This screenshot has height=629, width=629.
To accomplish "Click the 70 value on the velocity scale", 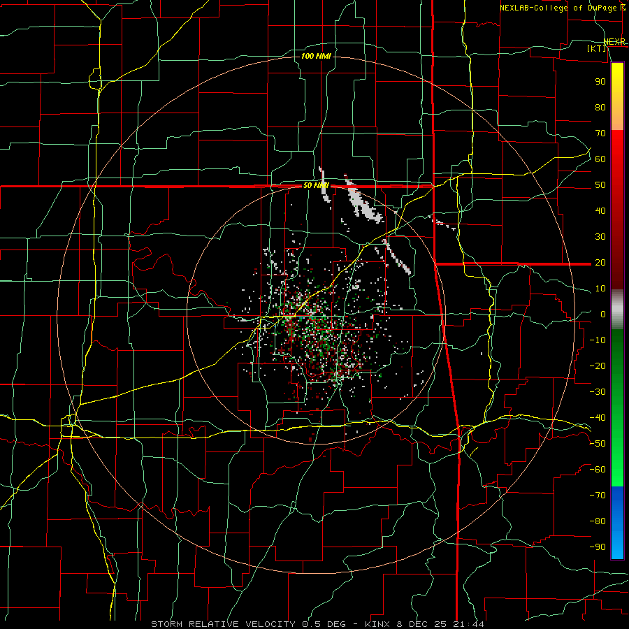I will [x=600, y=133].
